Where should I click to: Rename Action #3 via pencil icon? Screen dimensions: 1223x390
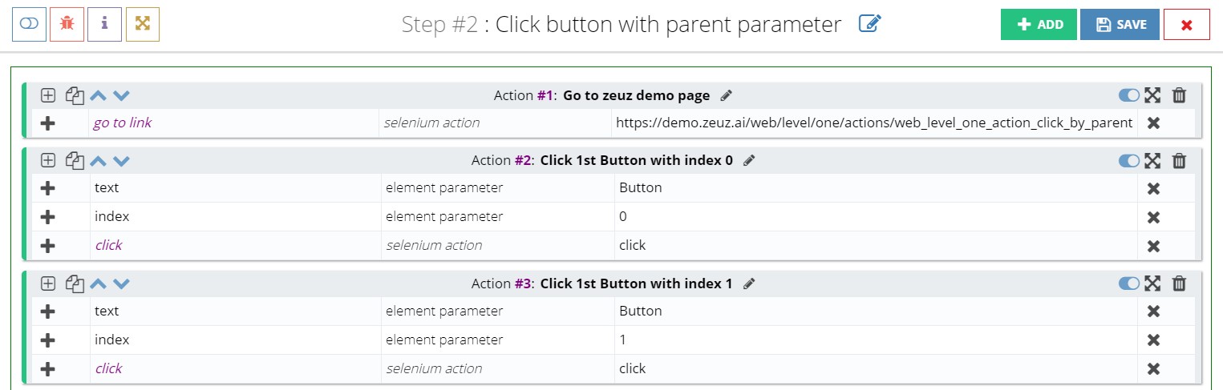click(x=749, y=283)
